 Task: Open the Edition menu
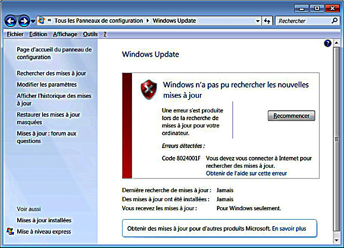click(38, 34)
